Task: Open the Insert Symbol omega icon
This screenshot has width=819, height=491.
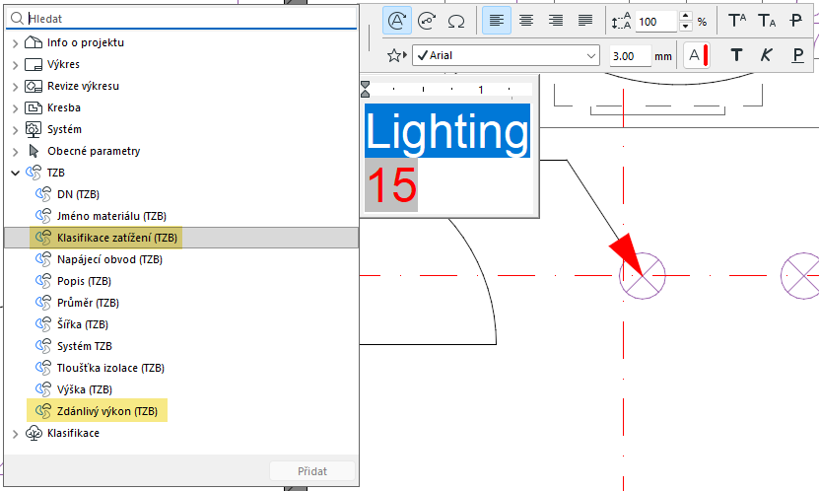Action: click(456, 21)
